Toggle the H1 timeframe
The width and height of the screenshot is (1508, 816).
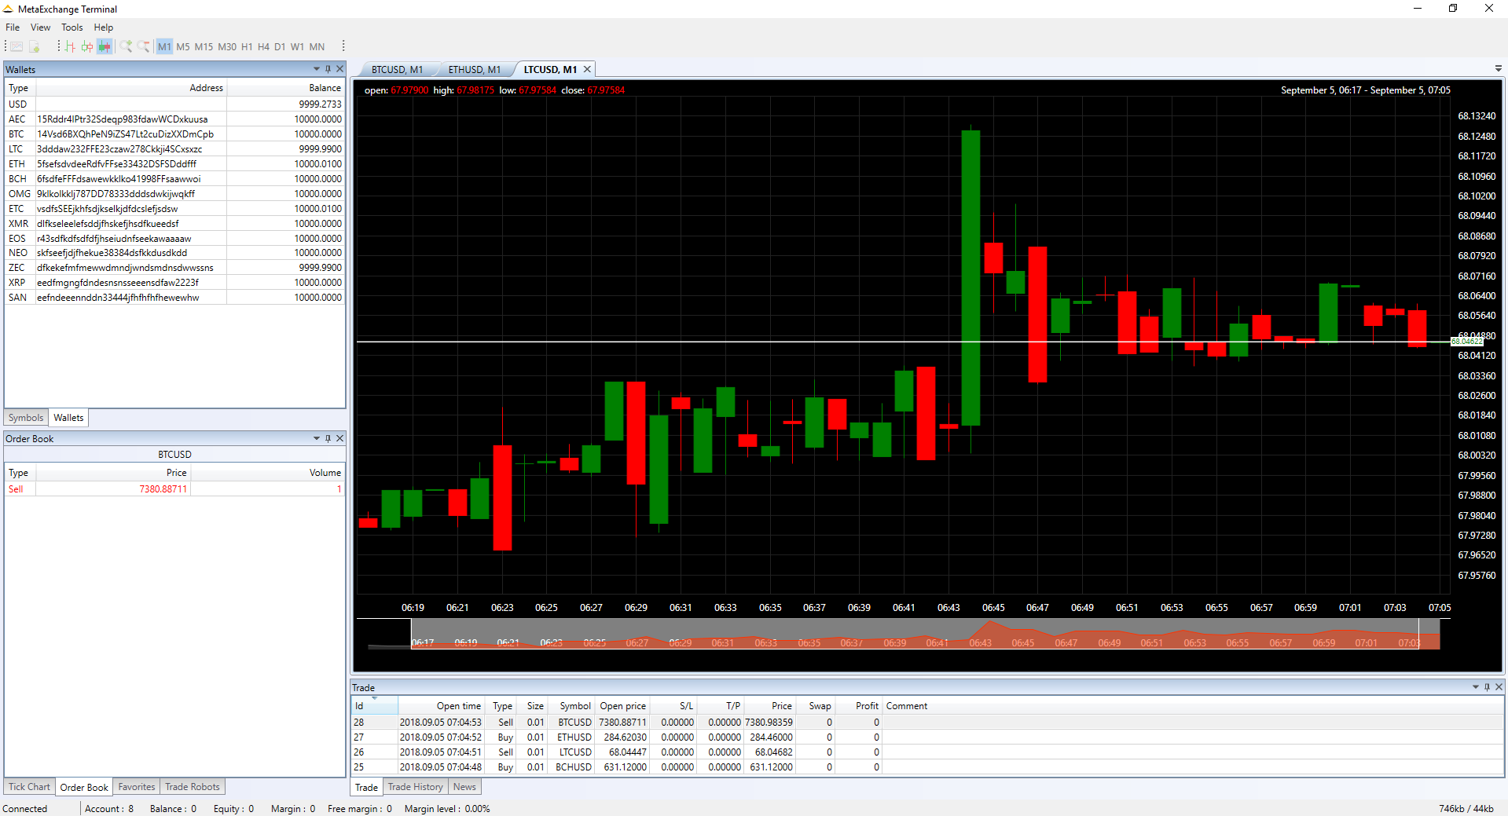[247, 47]
